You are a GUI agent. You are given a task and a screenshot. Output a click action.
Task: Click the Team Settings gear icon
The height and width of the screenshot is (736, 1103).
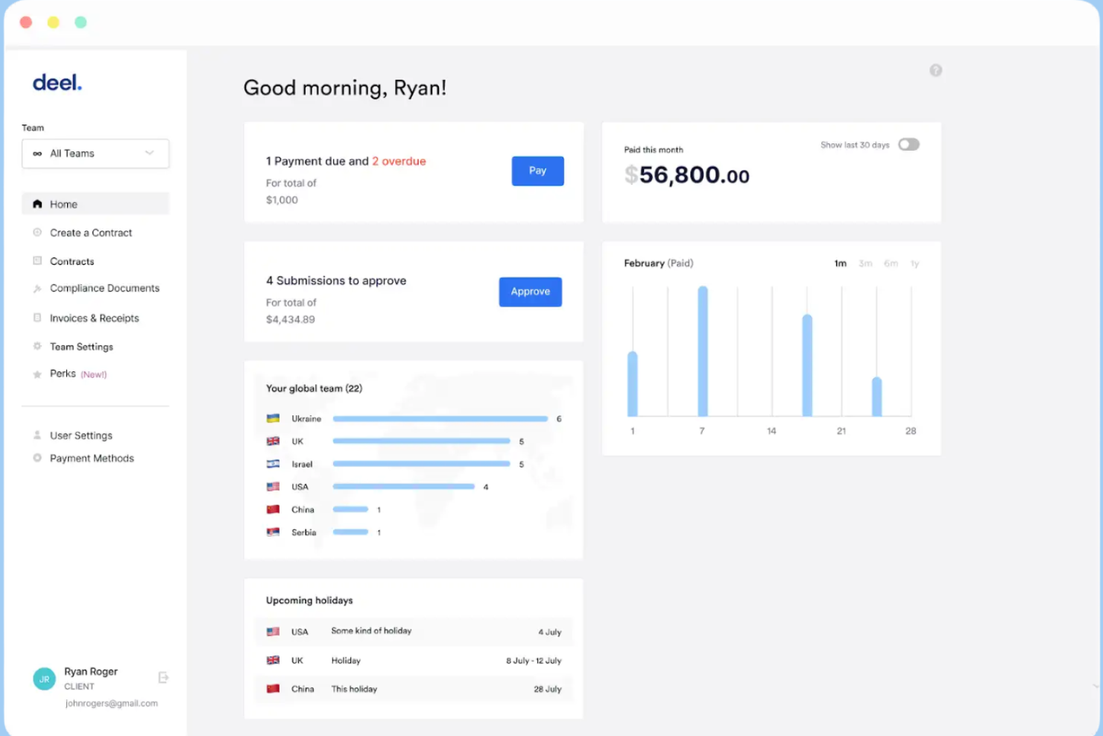coord(37,347)
